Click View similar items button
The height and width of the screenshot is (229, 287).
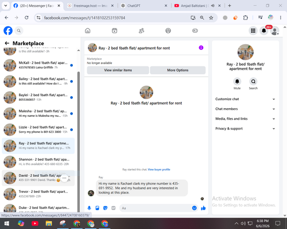point(118,70)
